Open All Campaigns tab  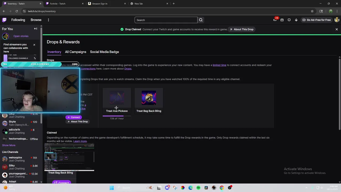pyautogui.click(x=76, y=52)
